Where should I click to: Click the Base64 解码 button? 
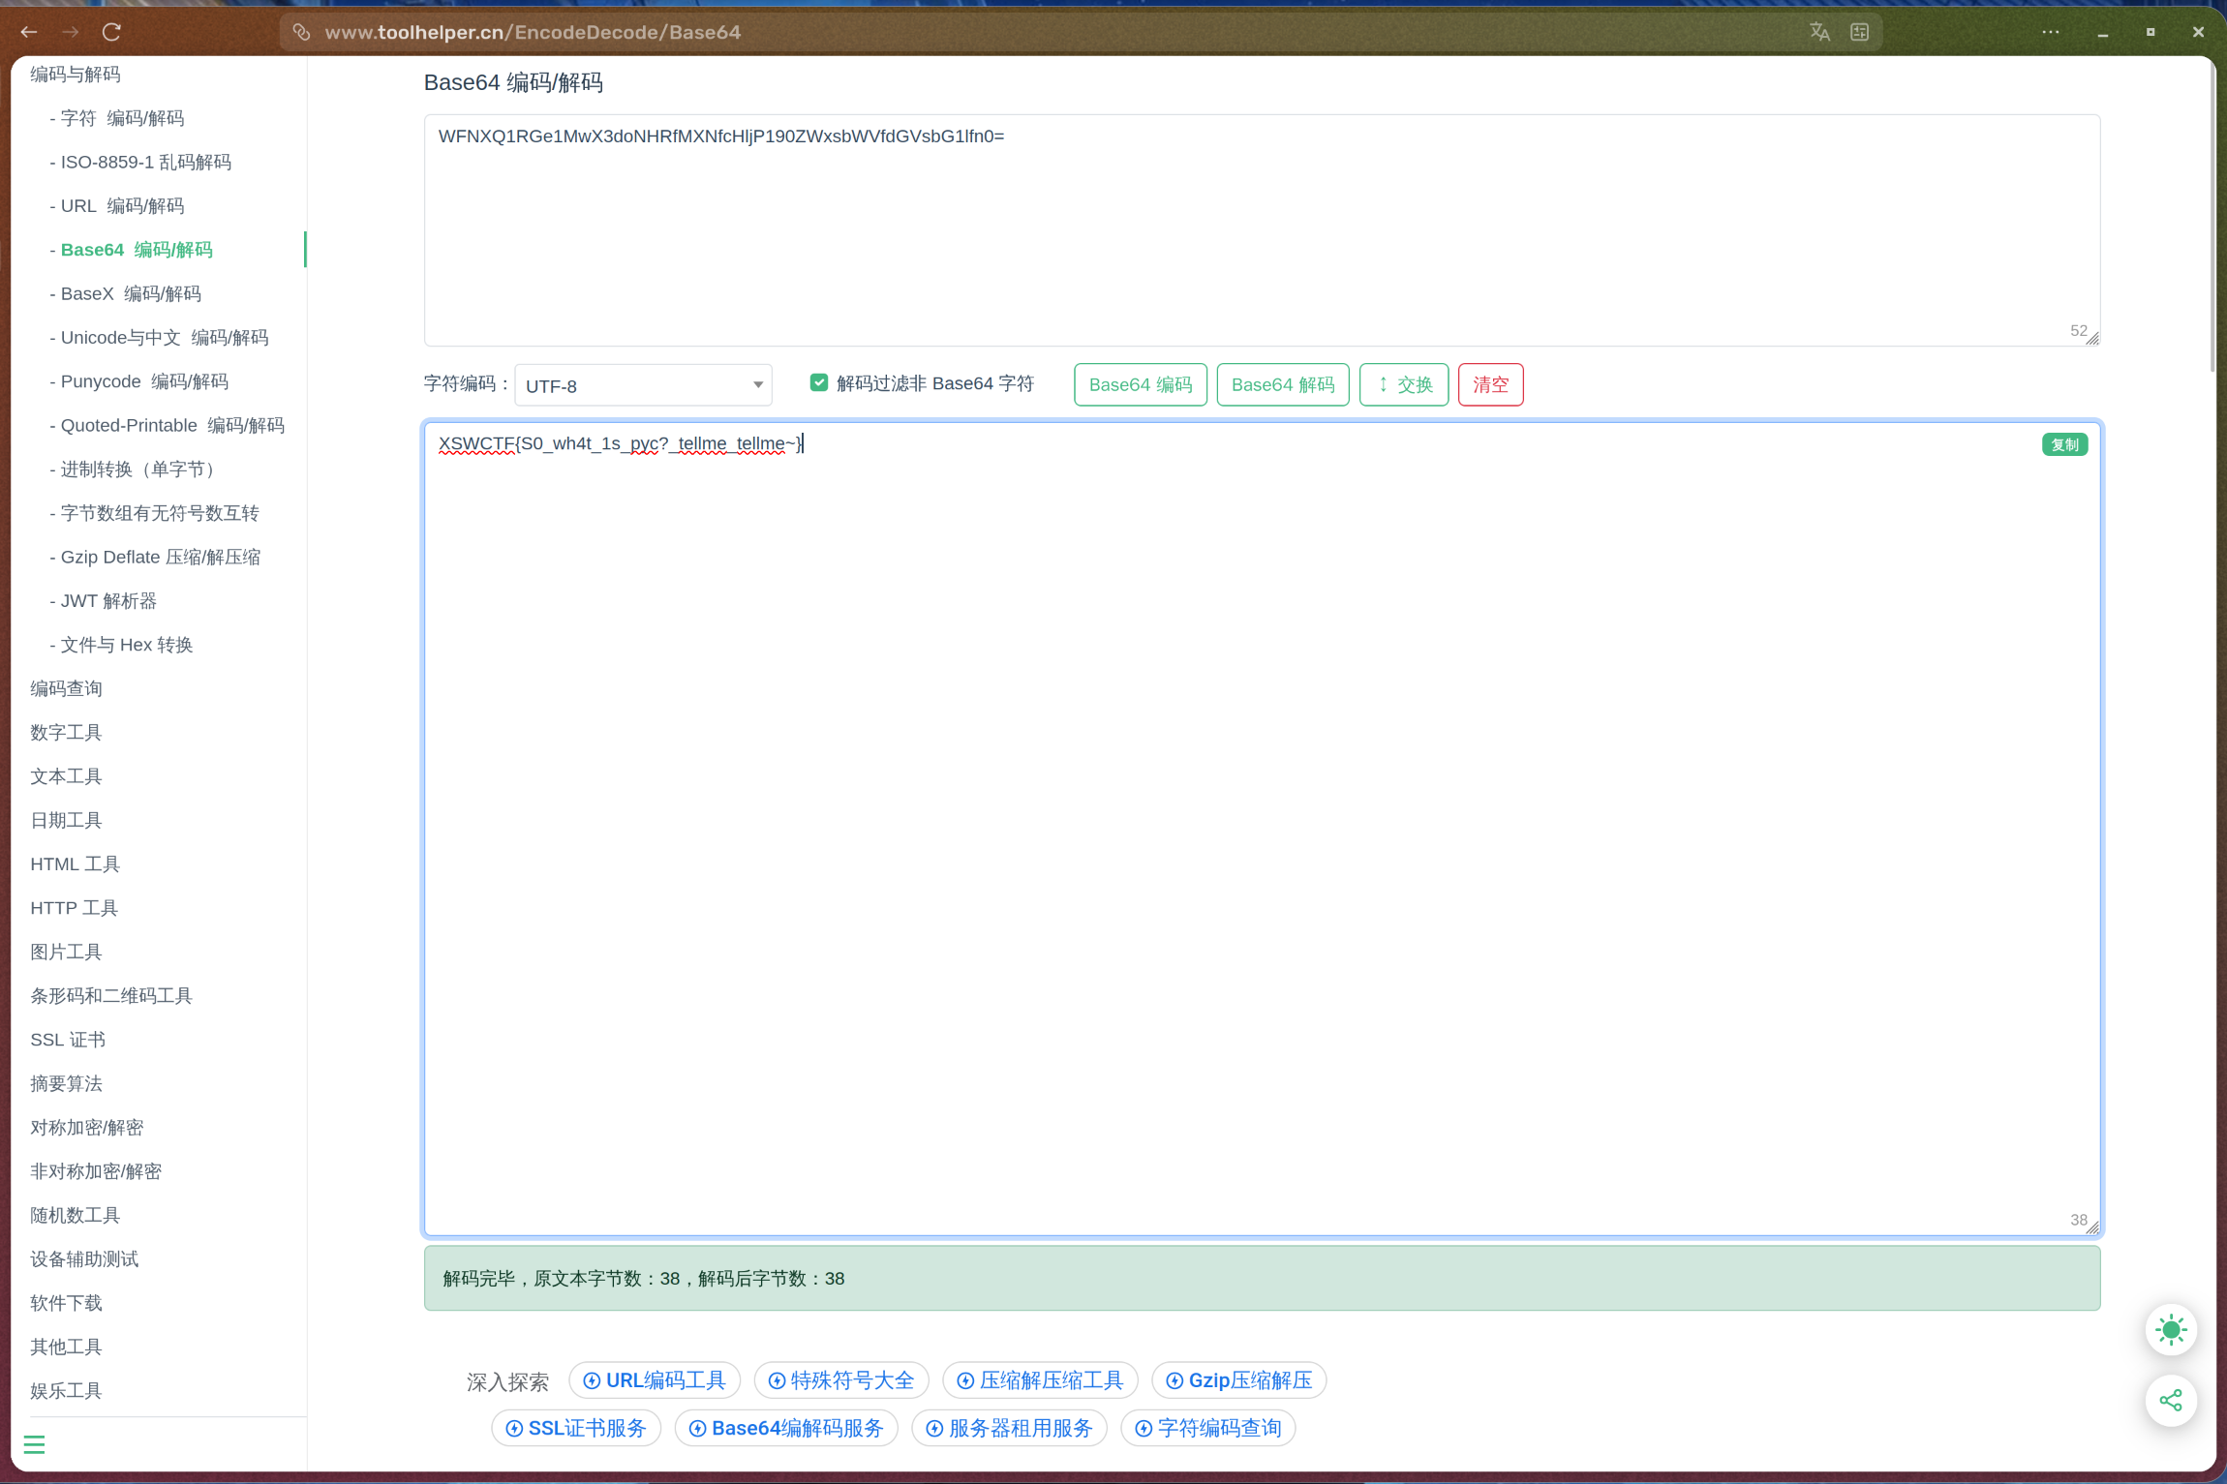pyautogui.click(x=1282, y=384)
